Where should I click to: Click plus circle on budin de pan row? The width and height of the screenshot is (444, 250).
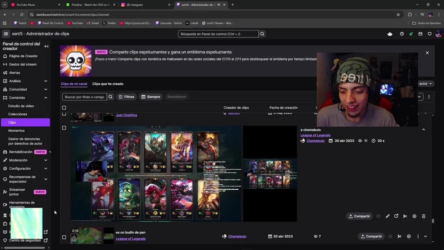[409, 236]
